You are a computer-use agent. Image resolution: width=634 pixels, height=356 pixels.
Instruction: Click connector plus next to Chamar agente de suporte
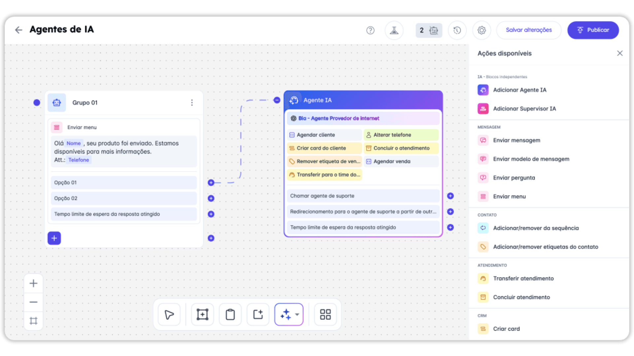[450, 196]
